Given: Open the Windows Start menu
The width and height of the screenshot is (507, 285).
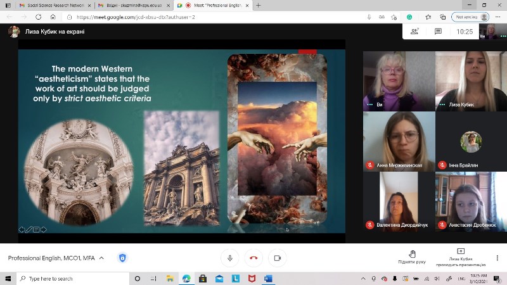Looking at the screenshot, I should [8, 279].
